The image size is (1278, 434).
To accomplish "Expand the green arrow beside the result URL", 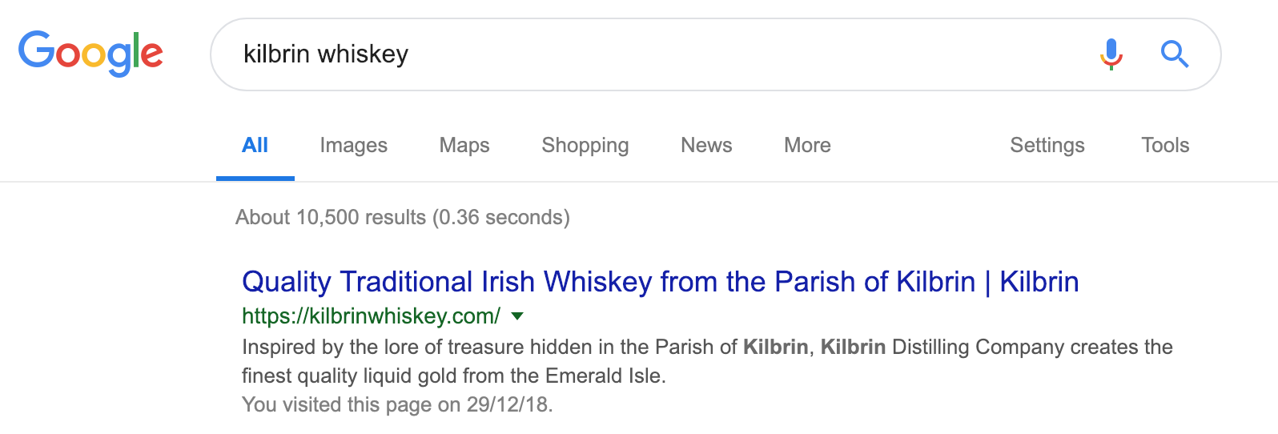I will pos(517,316).
